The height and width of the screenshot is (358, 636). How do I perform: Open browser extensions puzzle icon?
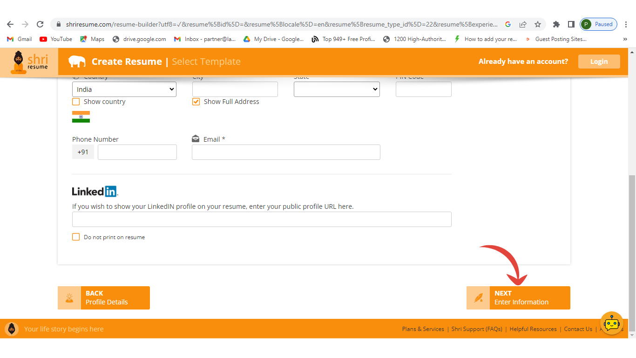click(x=556, y=24)
